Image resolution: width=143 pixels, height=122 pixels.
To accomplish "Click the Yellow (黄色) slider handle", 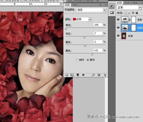I will pos(85,46).
